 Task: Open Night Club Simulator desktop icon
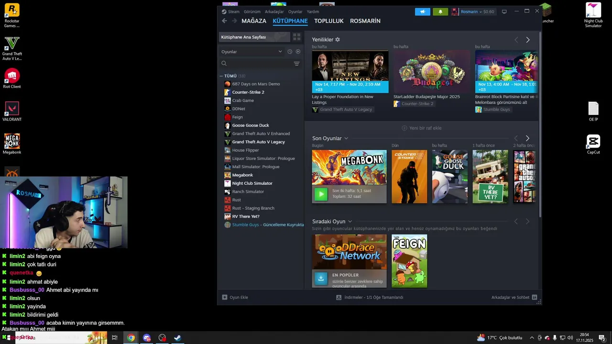(x=593, y=15)
